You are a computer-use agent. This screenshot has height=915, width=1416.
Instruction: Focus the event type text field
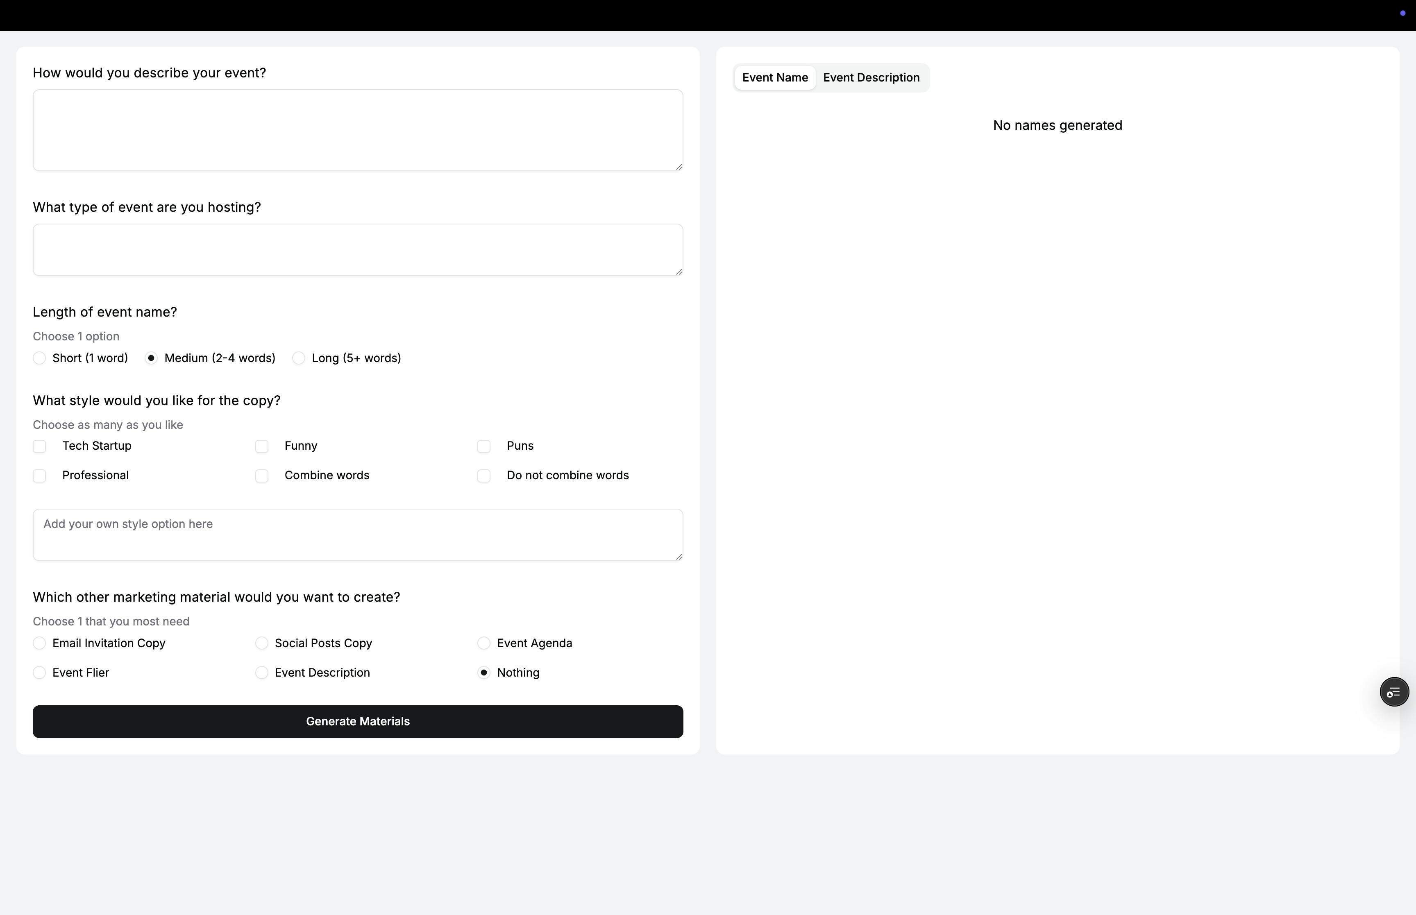[x=358, y=250]
